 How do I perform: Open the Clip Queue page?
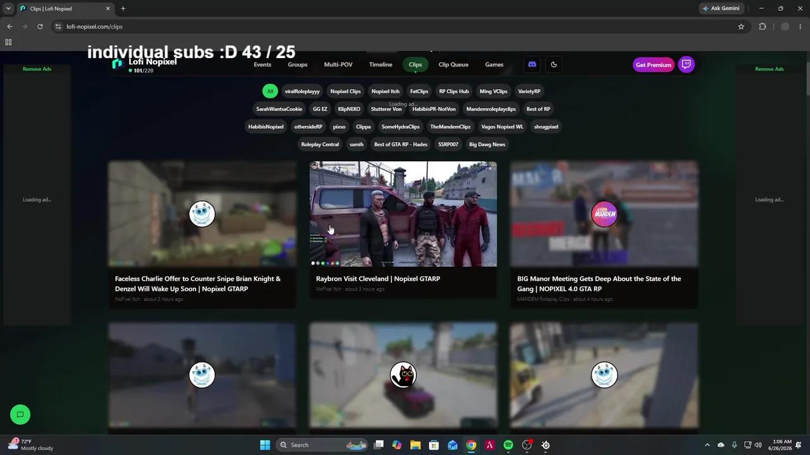(x=453, y=64)
